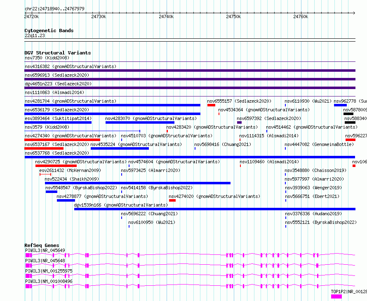Open the nsv6537768 (Sedlazeck2020) label

pyautogui.click(x=57, y=153)
